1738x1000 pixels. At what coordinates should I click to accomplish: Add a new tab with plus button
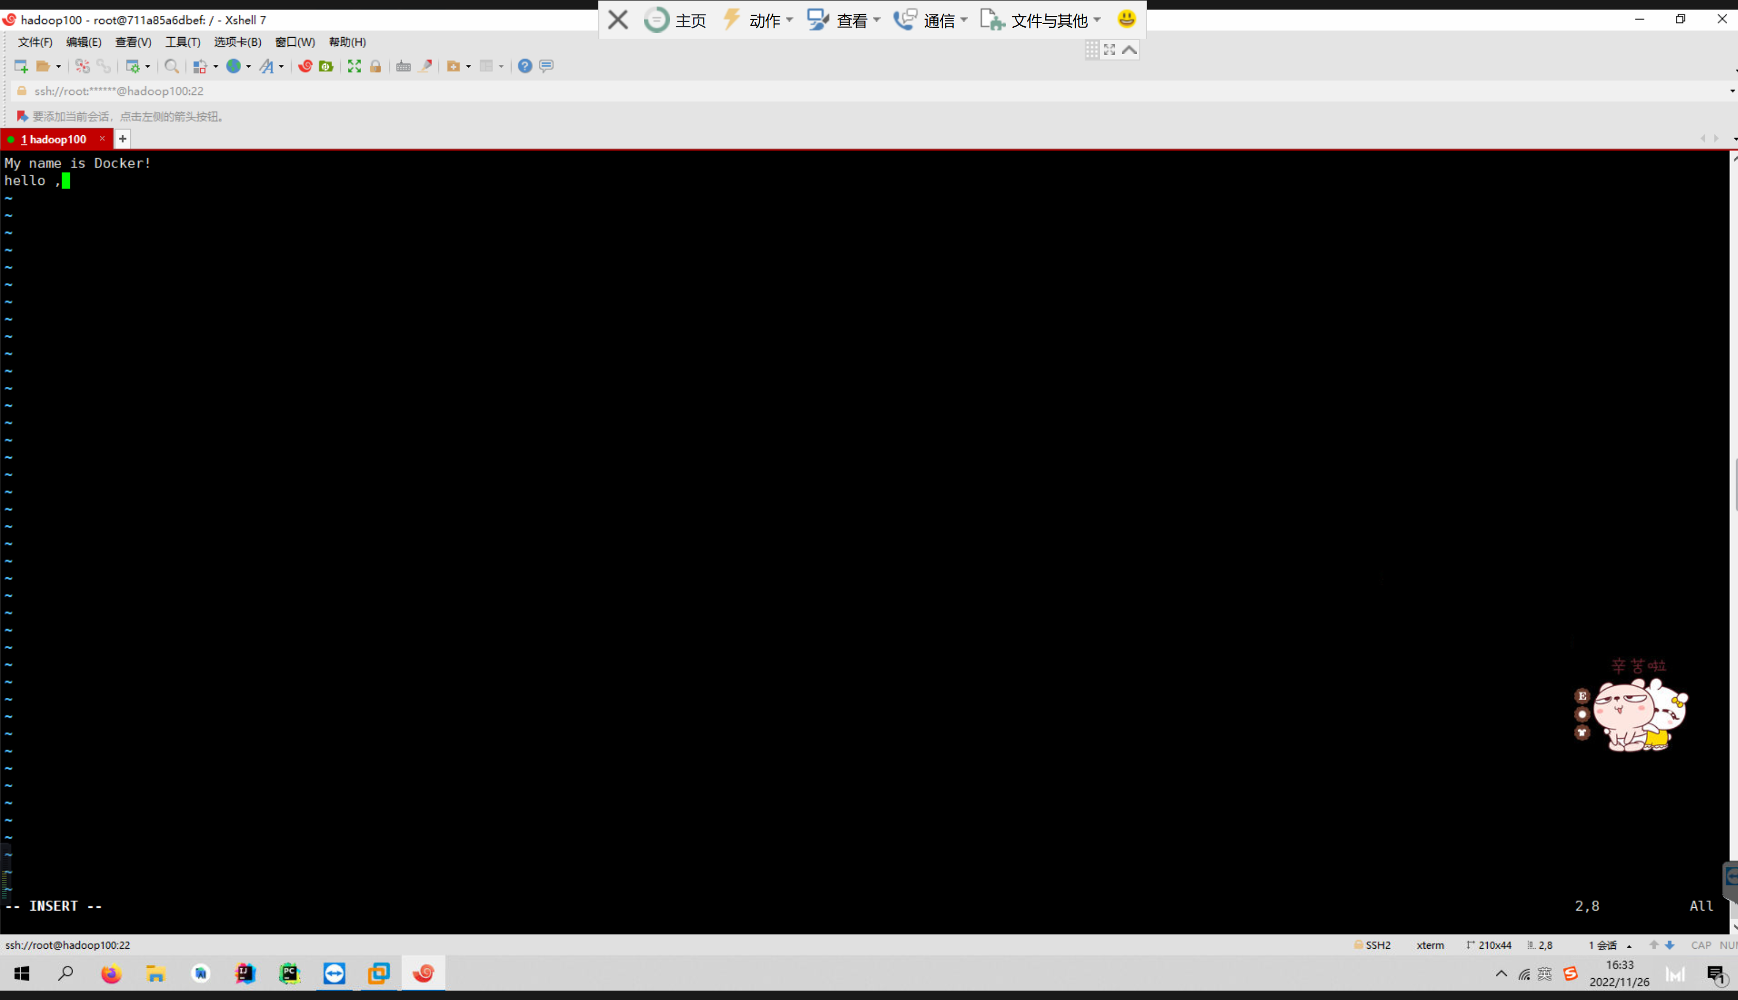coord(123,140)
